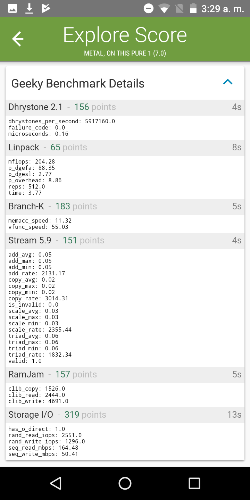Viewport: 250px width, 500px height.
Task: Tap the do-not-disturb status icon
Action: pyautogui.click(x=149, y=9)
